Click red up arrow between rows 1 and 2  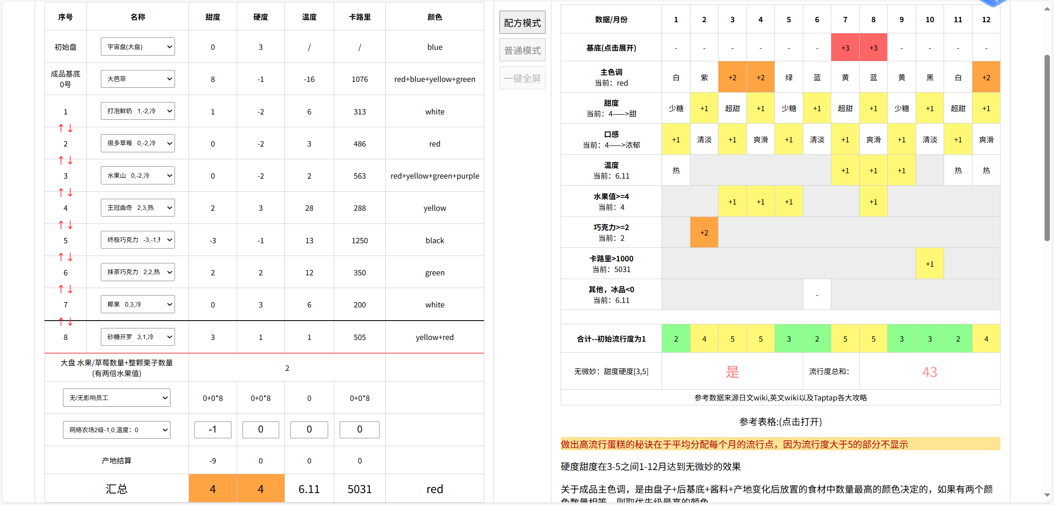pyautogui.click(x=61, y=128)
